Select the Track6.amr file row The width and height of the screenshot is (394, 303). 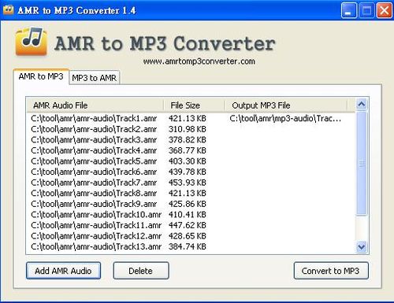(191, 172)
